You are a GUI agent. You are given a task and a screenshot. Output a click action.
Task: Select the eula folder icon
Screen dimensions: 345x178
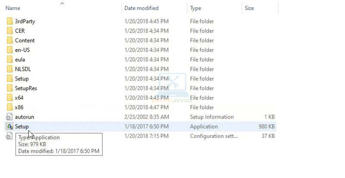[9, 59]
